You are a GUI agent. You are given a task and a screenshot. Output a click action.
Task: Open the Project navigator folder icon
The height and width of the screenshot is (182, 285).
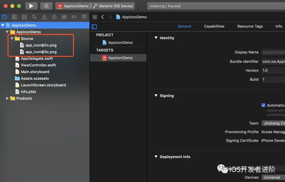click(x=4, y=17)
